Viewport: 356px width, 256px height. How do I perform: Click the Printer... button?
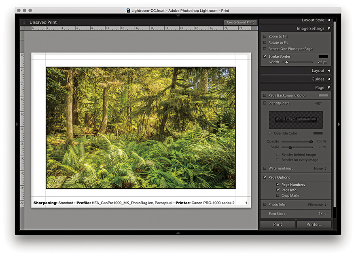[x=314, y=224]
